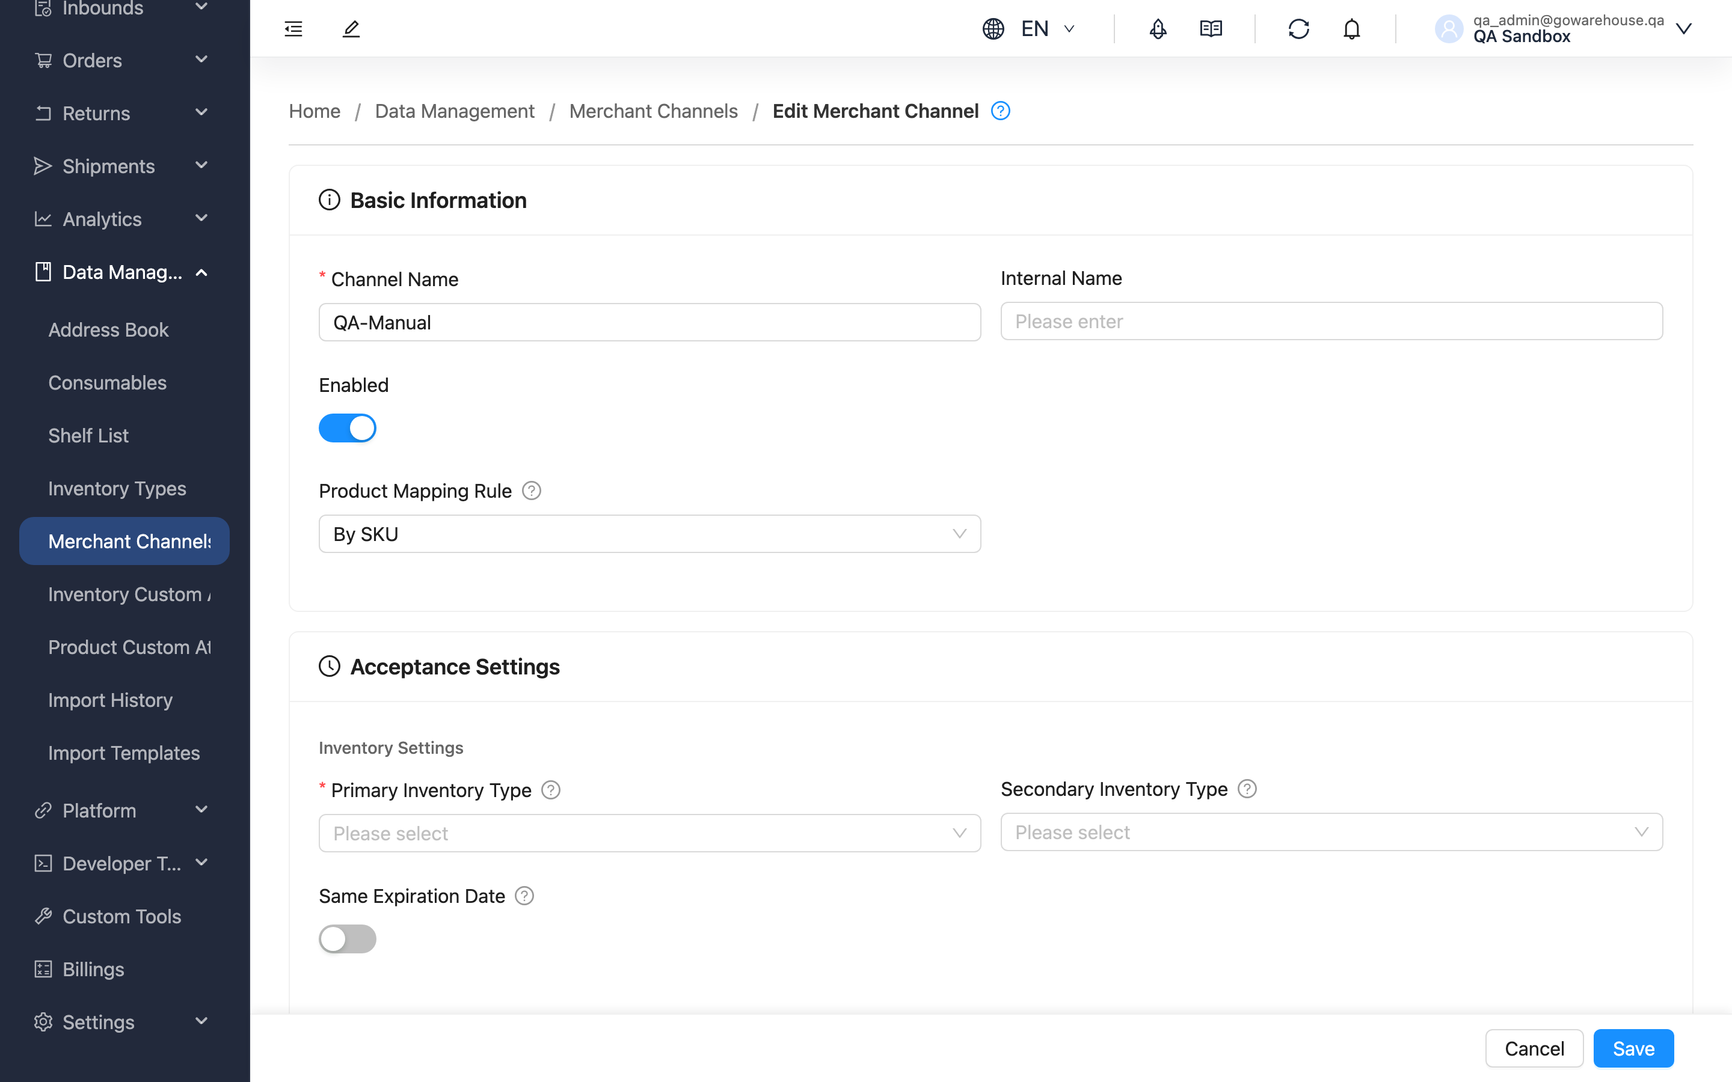
Task: Click the pencil edit icon in top bar
Action: click(x=351, y=29)
